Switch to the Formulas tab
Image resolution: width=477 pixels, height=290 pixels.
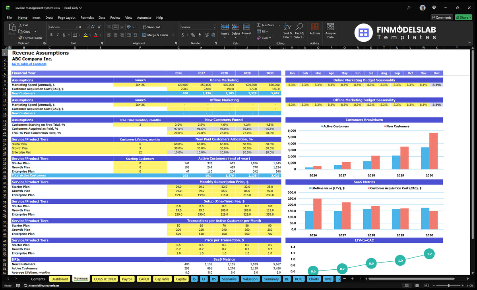[87, 18]
